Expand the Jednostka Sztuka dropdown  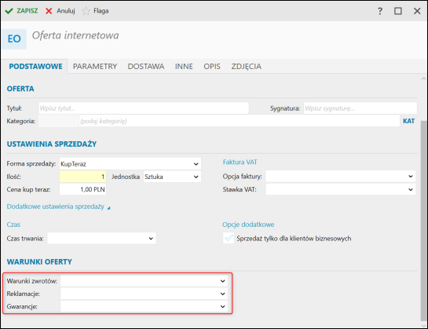(172, 177)
